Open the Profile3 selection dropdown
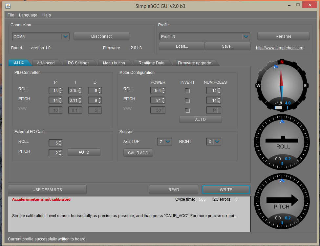The height and width of the screenshot is (246, 320). [246, 36]
